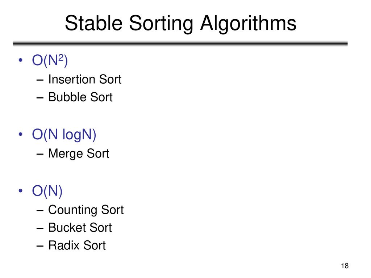
Task: Select the O(N) bullet heading
Action: click(47, 191)
